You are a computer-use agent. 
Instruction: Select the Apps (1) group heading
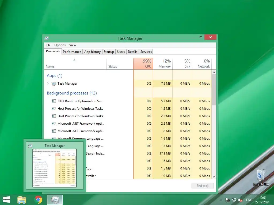coord(55,76)
